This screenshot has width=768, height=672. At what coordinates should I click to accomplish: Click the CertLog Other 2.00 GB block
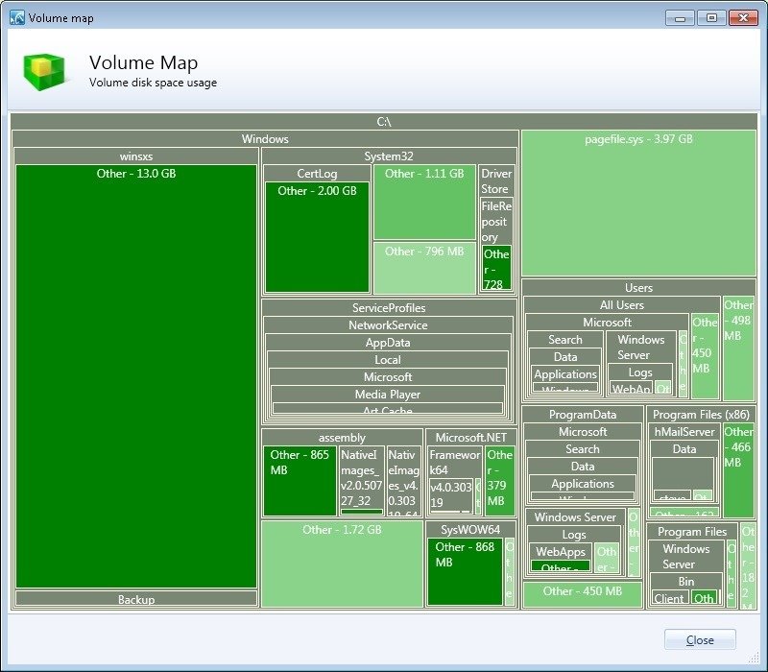coord(317,240)
